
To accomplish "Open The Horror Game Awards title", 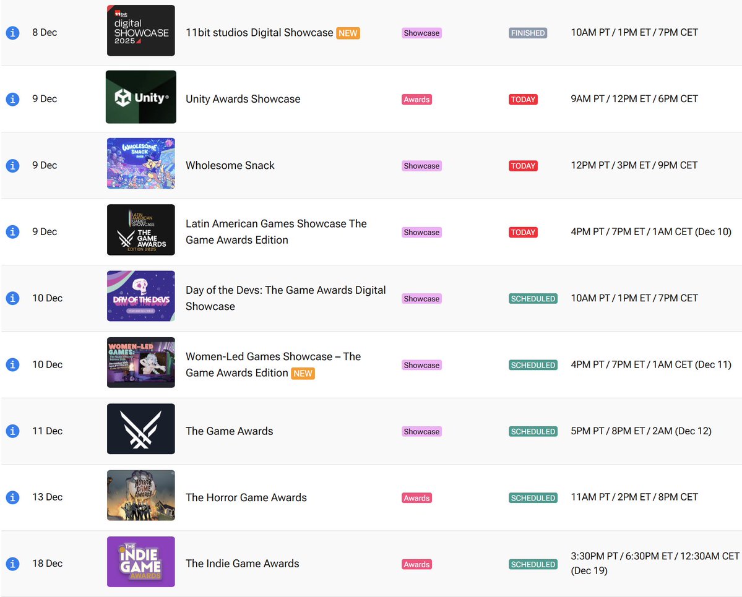I will 246,497.
